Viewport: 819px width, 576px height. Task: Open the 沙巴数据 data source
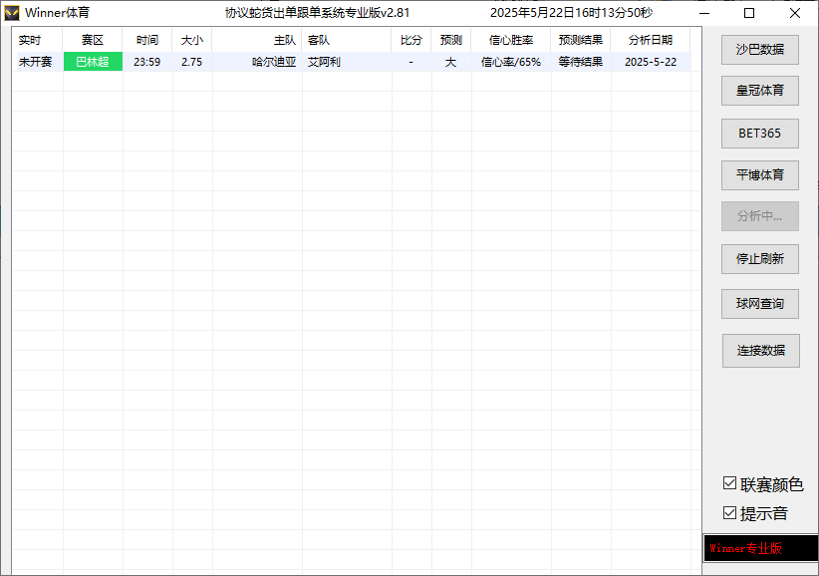point(759,49)
